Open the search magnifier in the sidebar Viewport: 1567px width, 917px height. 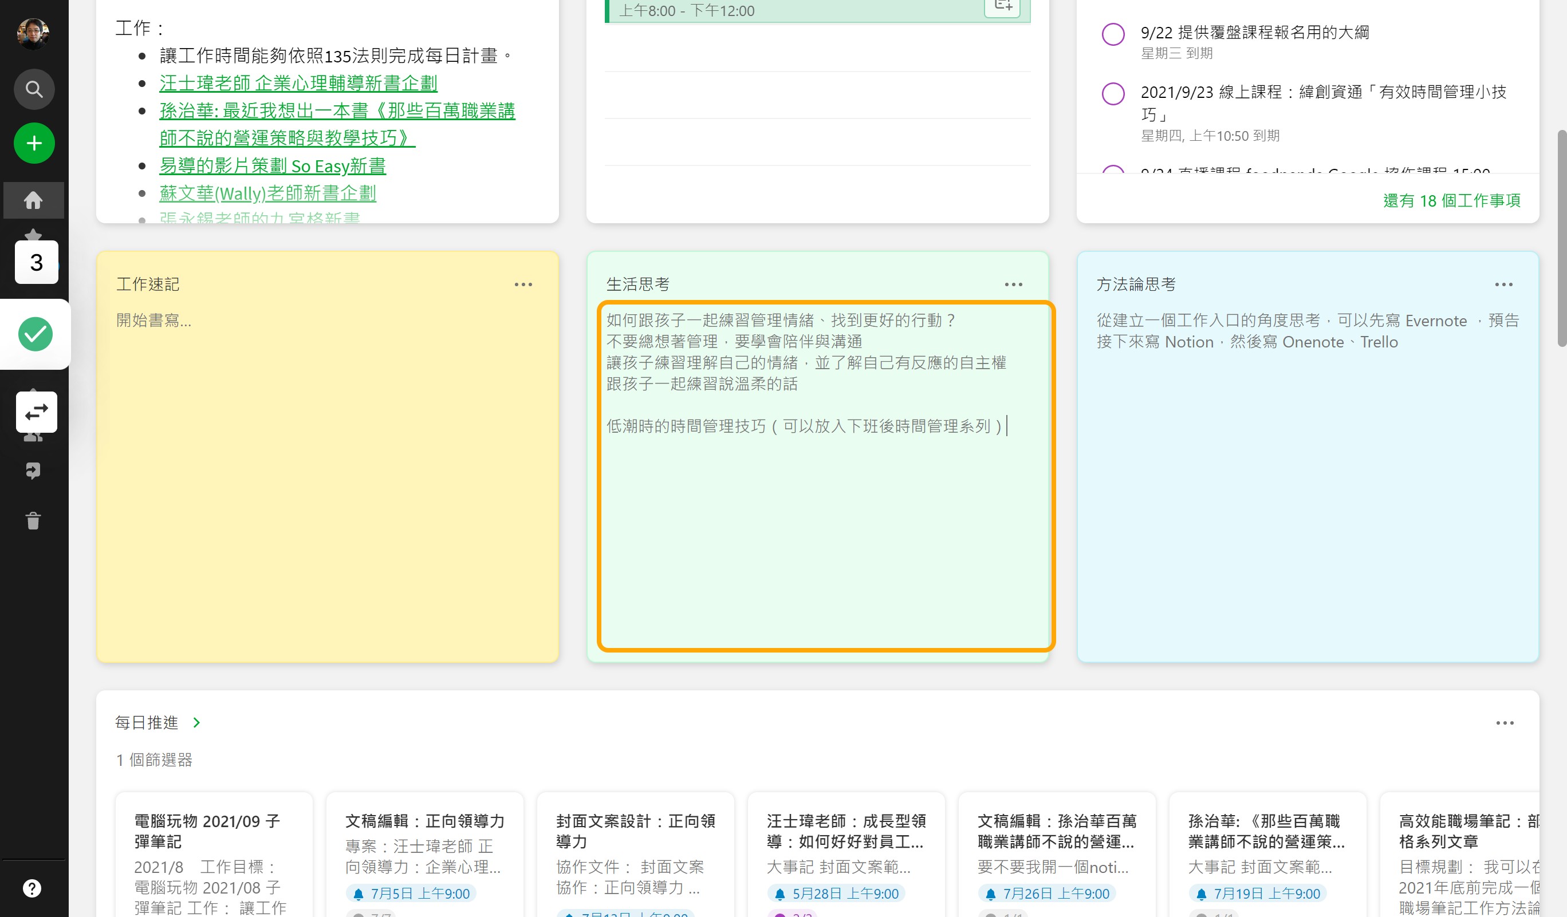pos(34,89)
